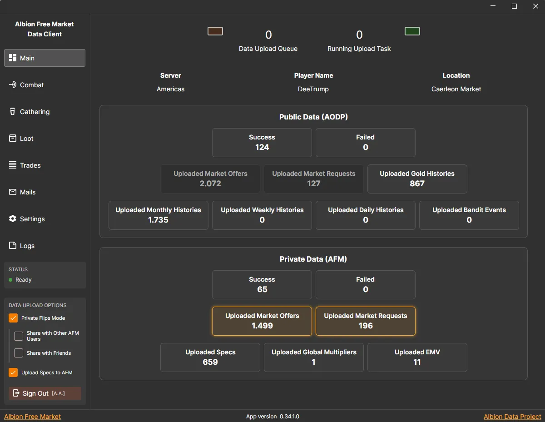Click the Uploaded Global Multipliers card
545x422 pixels.
(x=314, y=357)
